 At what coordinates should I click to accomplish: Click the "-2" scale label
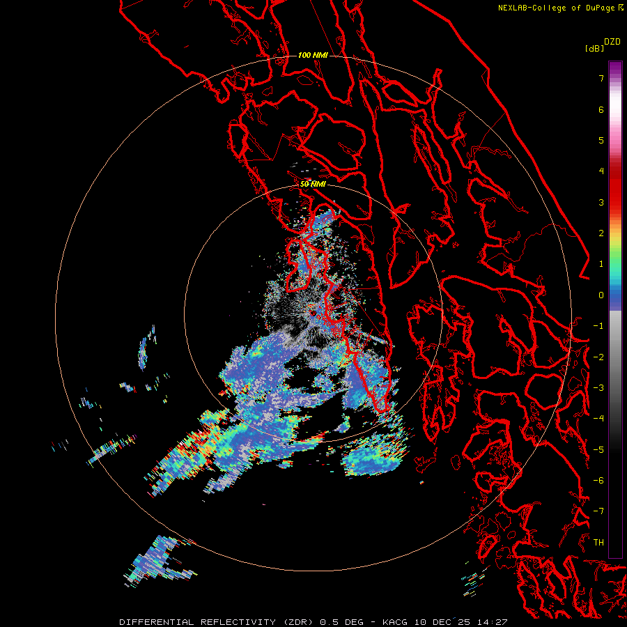(x=598, y=357)
